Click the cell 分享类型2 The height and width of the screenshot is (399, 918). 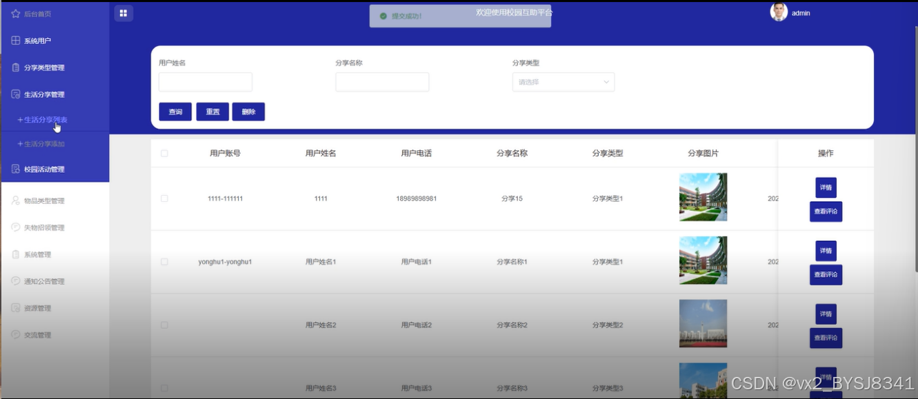pyautogui.click(x=608, y=325)
